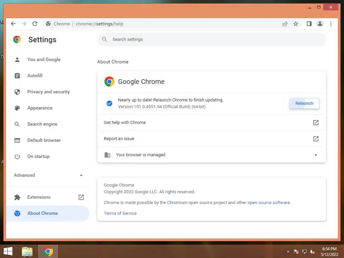Open the profile avatar menu
The image size is (344, 258).
(320, 24)
